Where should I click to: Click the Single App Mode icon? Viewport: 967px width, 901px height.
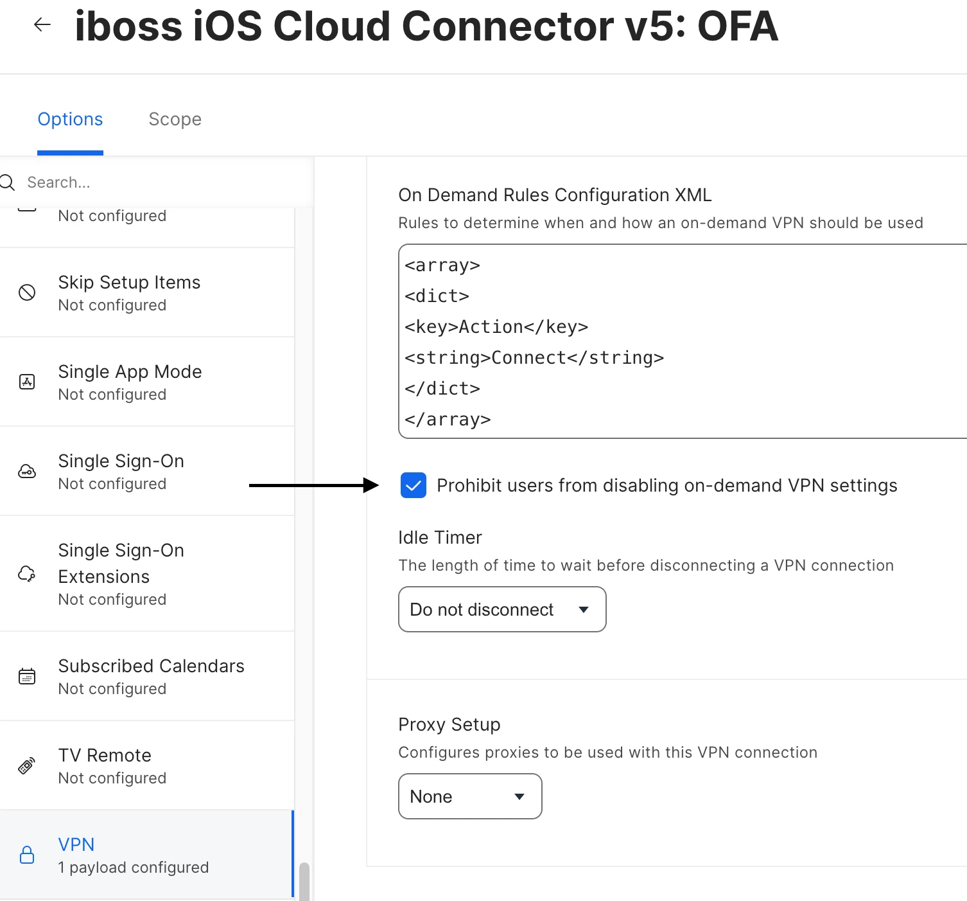tap(27, 382)
